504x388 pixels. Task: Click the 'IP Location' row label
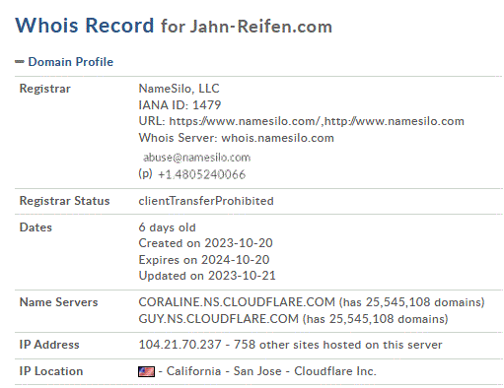pos(51,371)
